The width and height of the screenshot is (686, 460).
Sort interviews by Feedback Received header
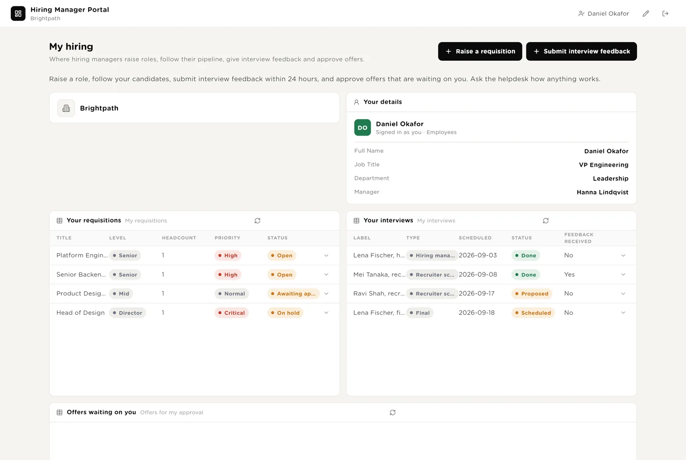(x=579, y=238)
